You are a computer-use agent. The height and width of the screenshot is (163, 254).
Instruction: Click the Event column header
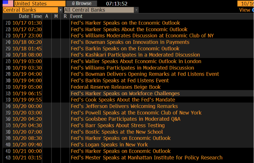pos(76,16)
